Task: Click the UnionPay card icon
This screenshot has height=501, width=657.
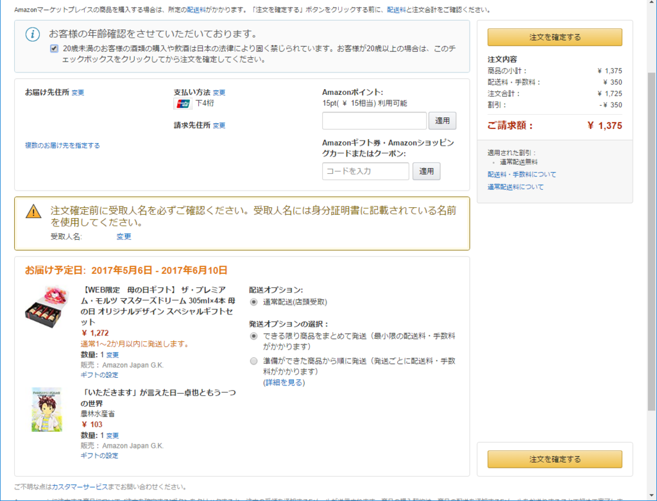Action: click(x=183, y=103)
